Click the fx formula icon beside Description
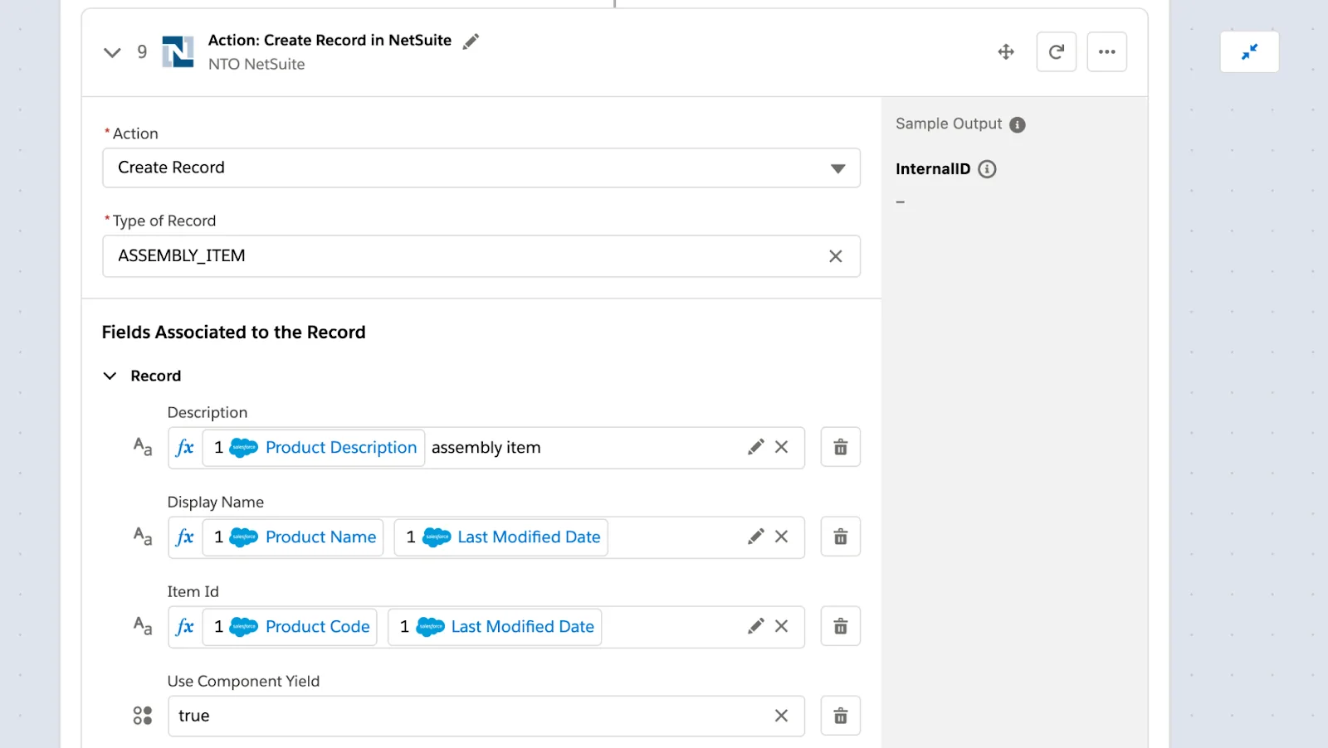This screenshot has width=1328, height=748. pos(184,447)
